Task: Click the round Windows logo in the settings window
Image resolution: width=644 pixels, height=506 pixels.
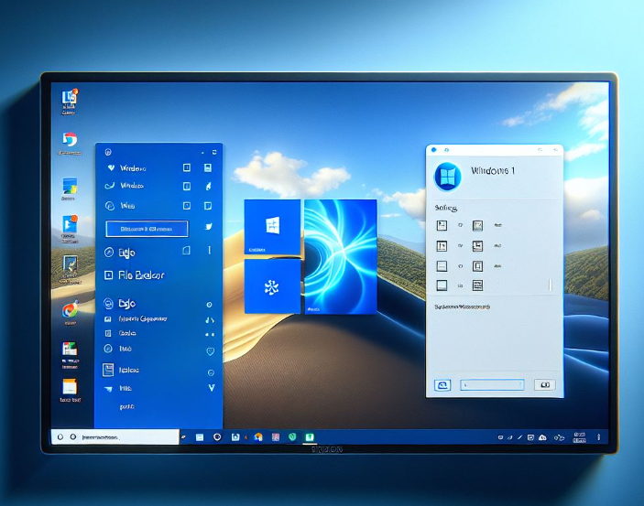Action: click(x=448, y=177)
